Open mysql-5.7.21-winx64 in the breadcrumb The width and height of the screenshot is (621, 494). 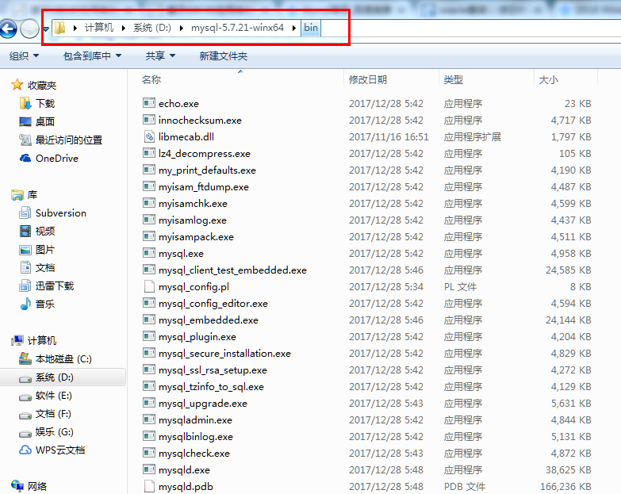pyautogui.click(x=237, y=27)
